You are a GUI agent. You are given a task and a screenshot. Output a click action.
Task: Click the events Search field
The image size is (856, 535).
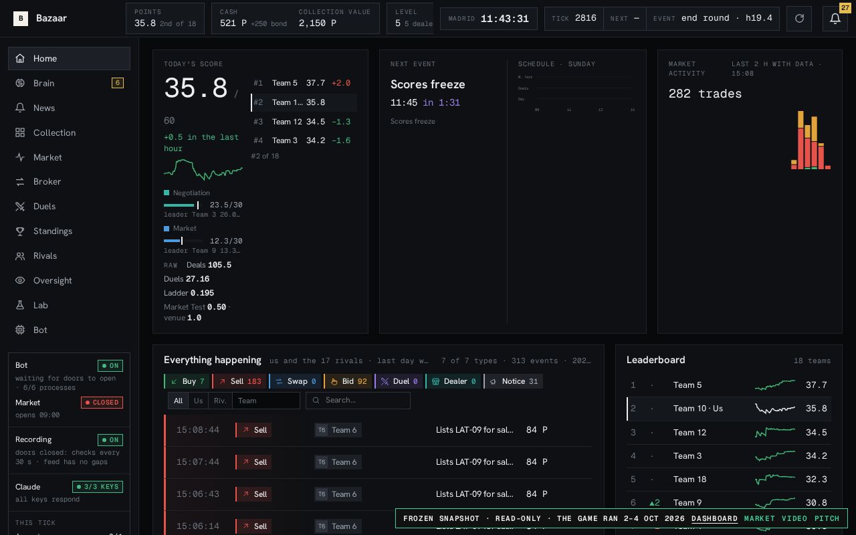click(x=358, y=401)
